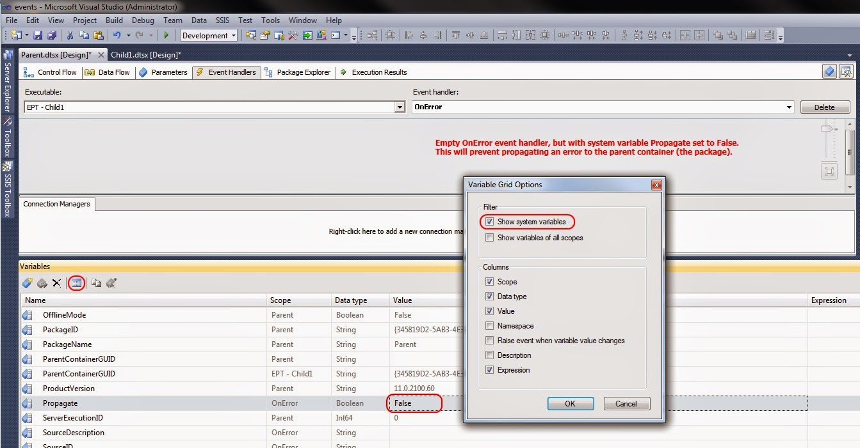The image size is (860, 448).
Task: Add a new variable in Variables pane
Action: coord(27,283)
